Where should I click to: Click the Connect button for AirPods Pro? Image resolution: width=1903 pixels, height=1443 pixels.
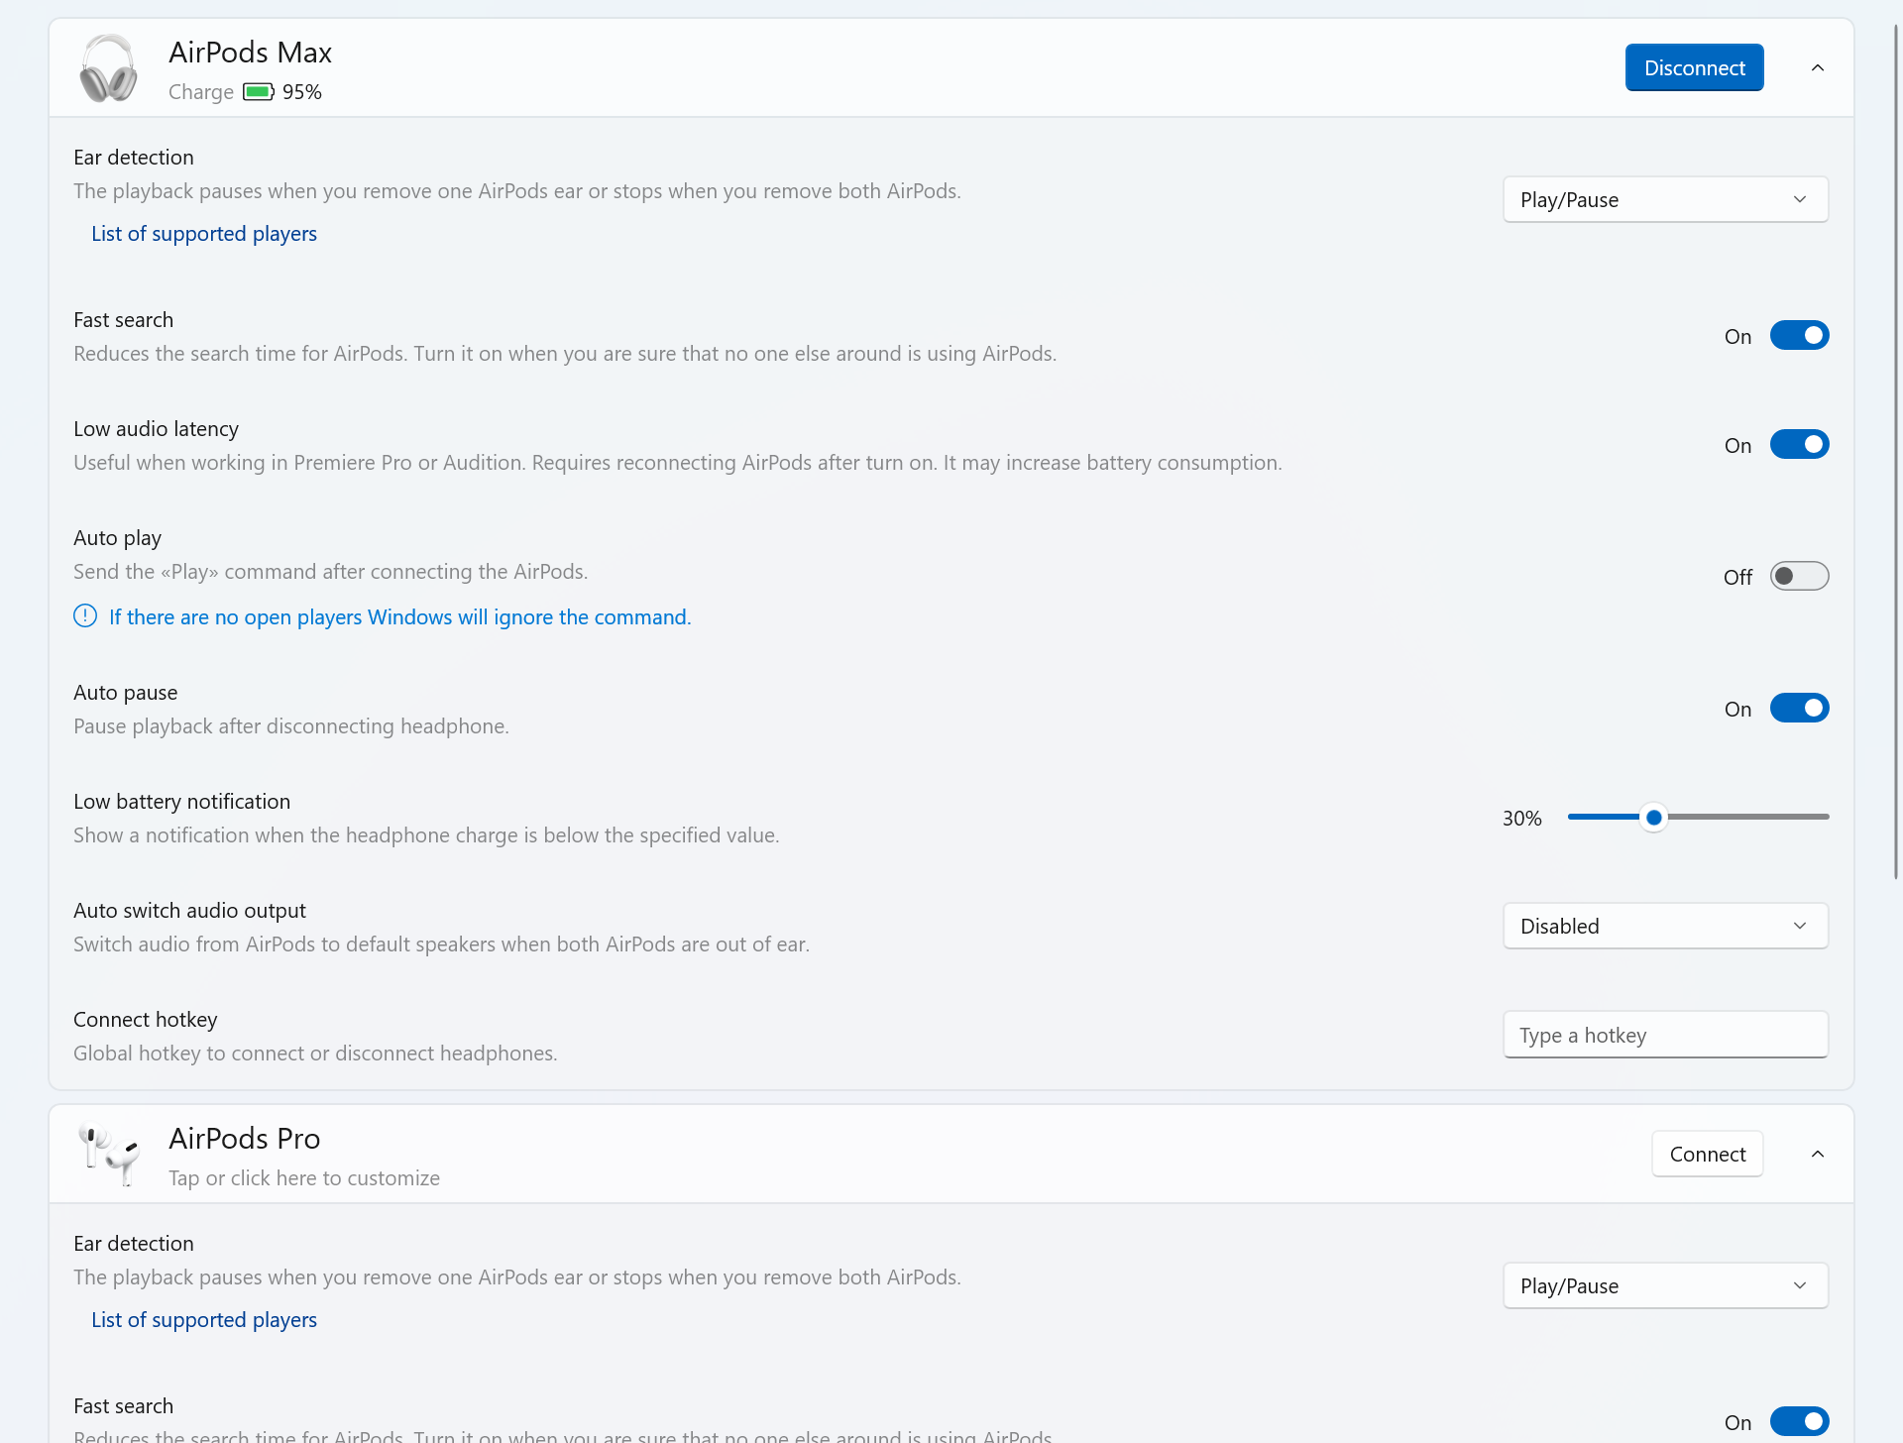point(1707,1154)
